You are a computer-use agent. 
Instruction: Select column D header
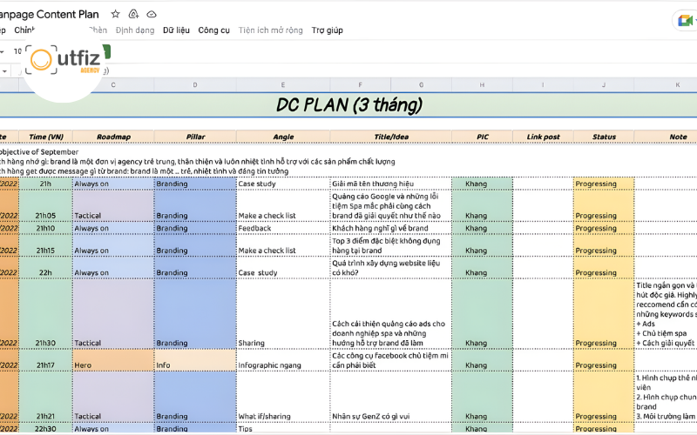pos(195,84)
